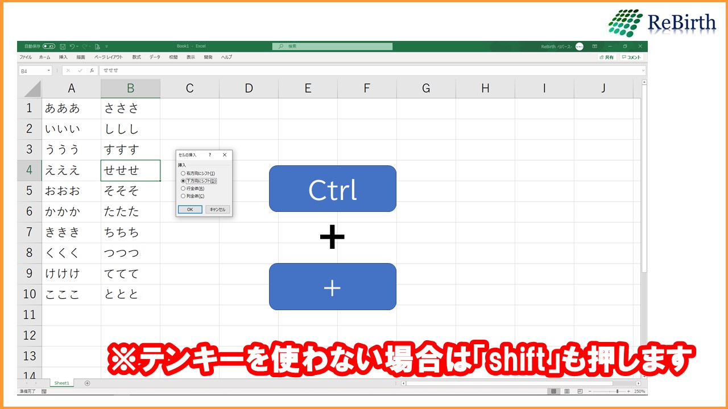The width and height of the screenshot is (728, 409).
Task: Close the セルの挿入 dialog with its X
Action: pos(225,155)
